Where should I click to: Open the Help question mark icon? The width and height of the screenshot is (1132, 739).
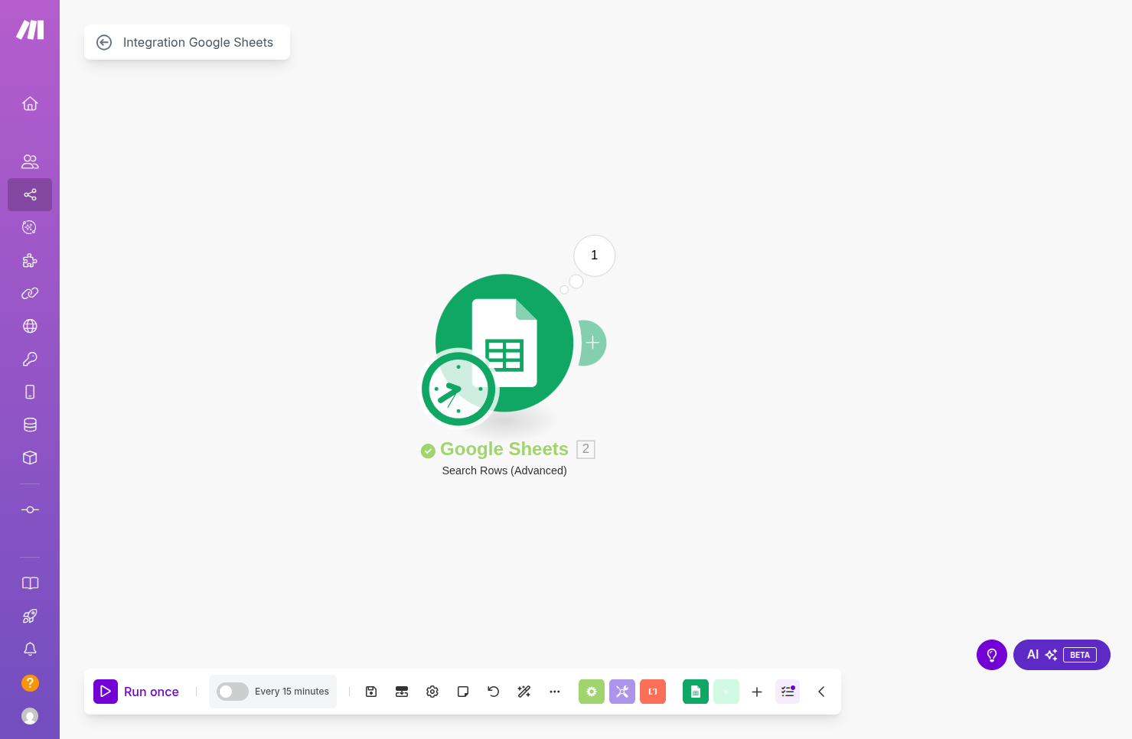pyautogui.click(x=30, y=682)
